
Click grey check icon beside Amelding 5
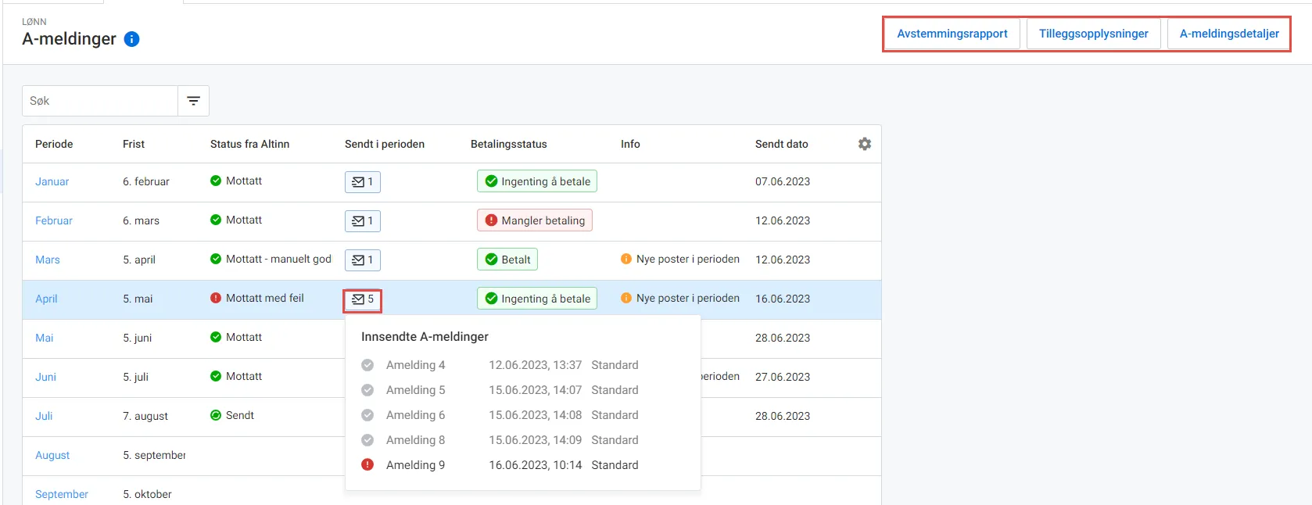(x=367, y=390)
